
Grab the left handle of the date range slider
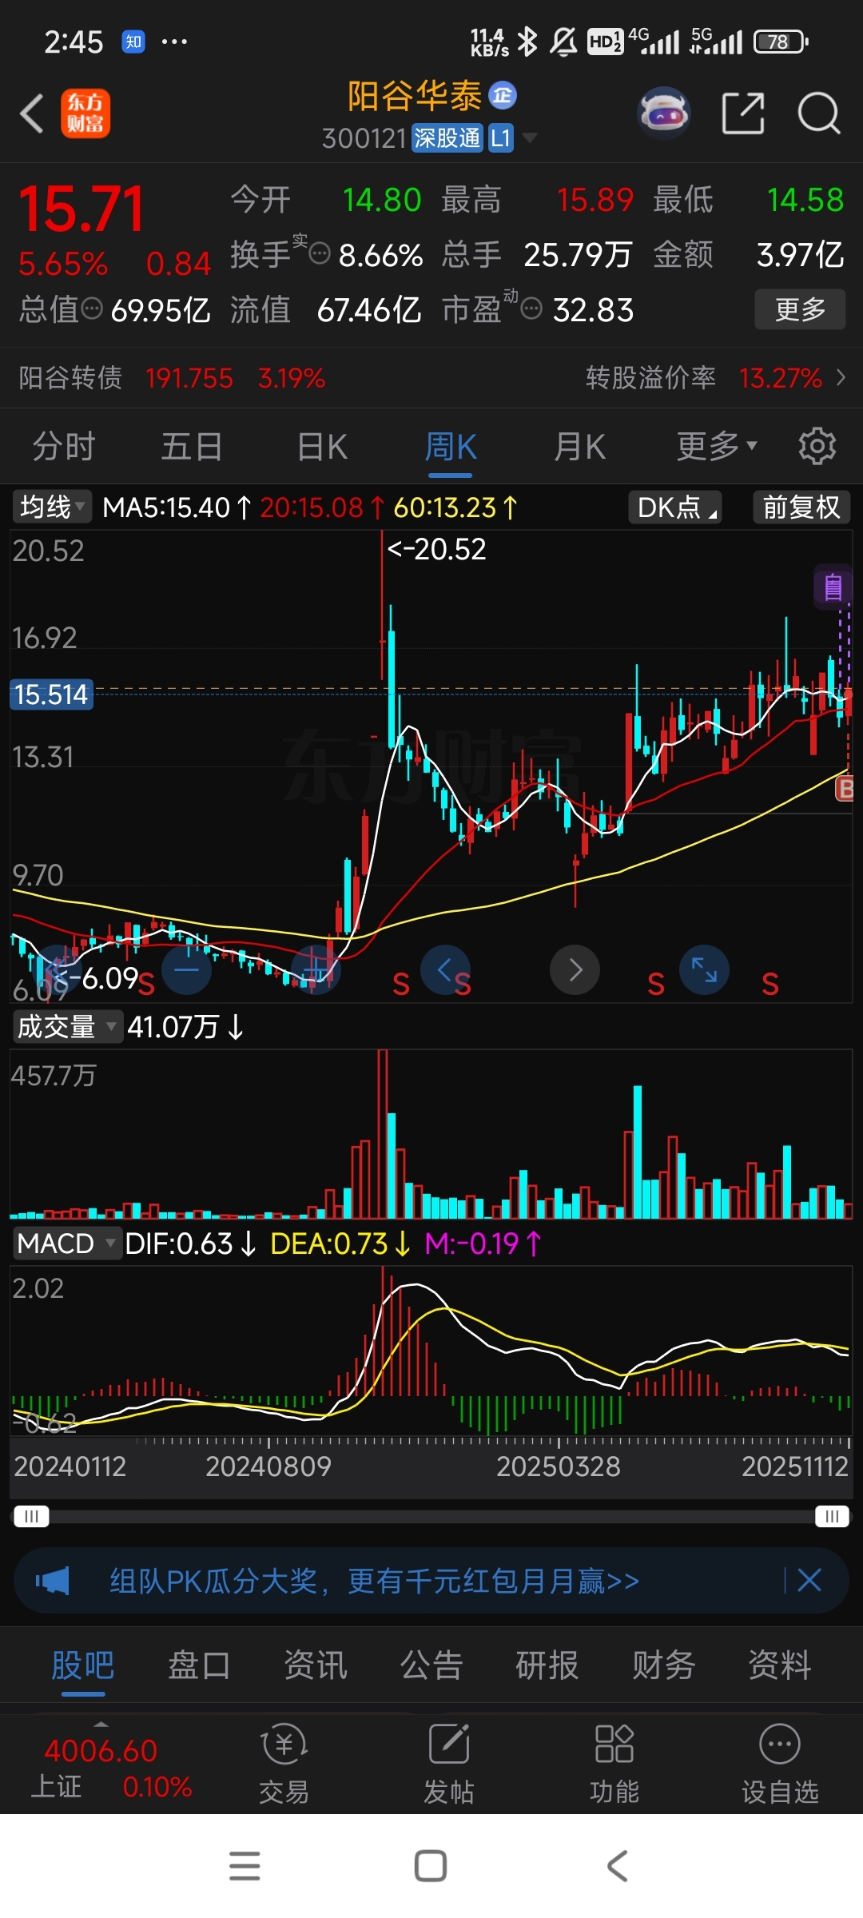tap(31, 1516)
